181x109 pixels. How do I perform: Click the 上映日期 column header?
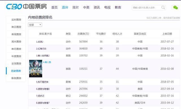tap(167, 34)
